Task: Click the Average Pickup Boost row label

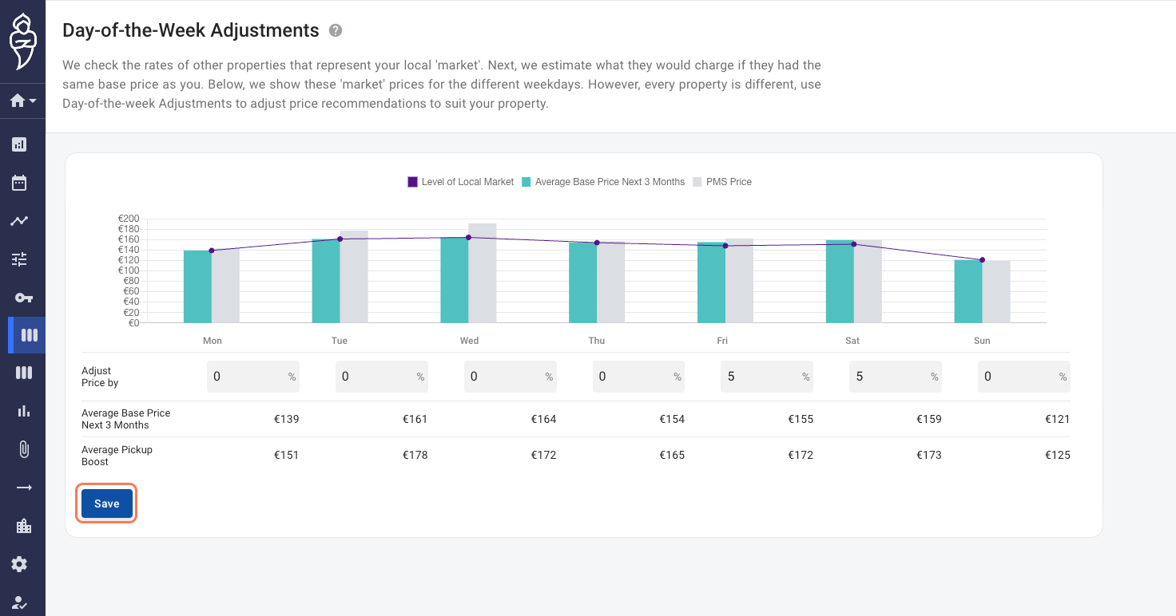Action: (x=117, y=456)
